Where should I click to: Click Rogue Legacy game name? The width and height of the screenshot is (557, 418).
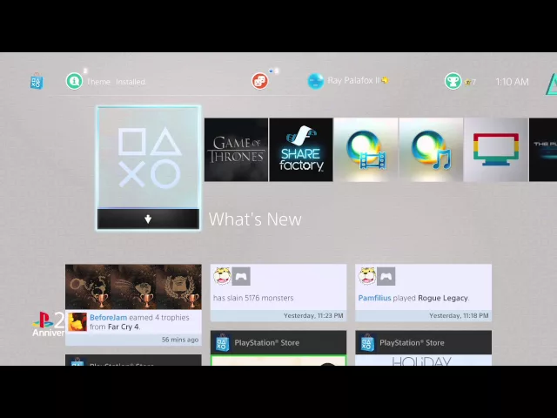click(443, 298)
